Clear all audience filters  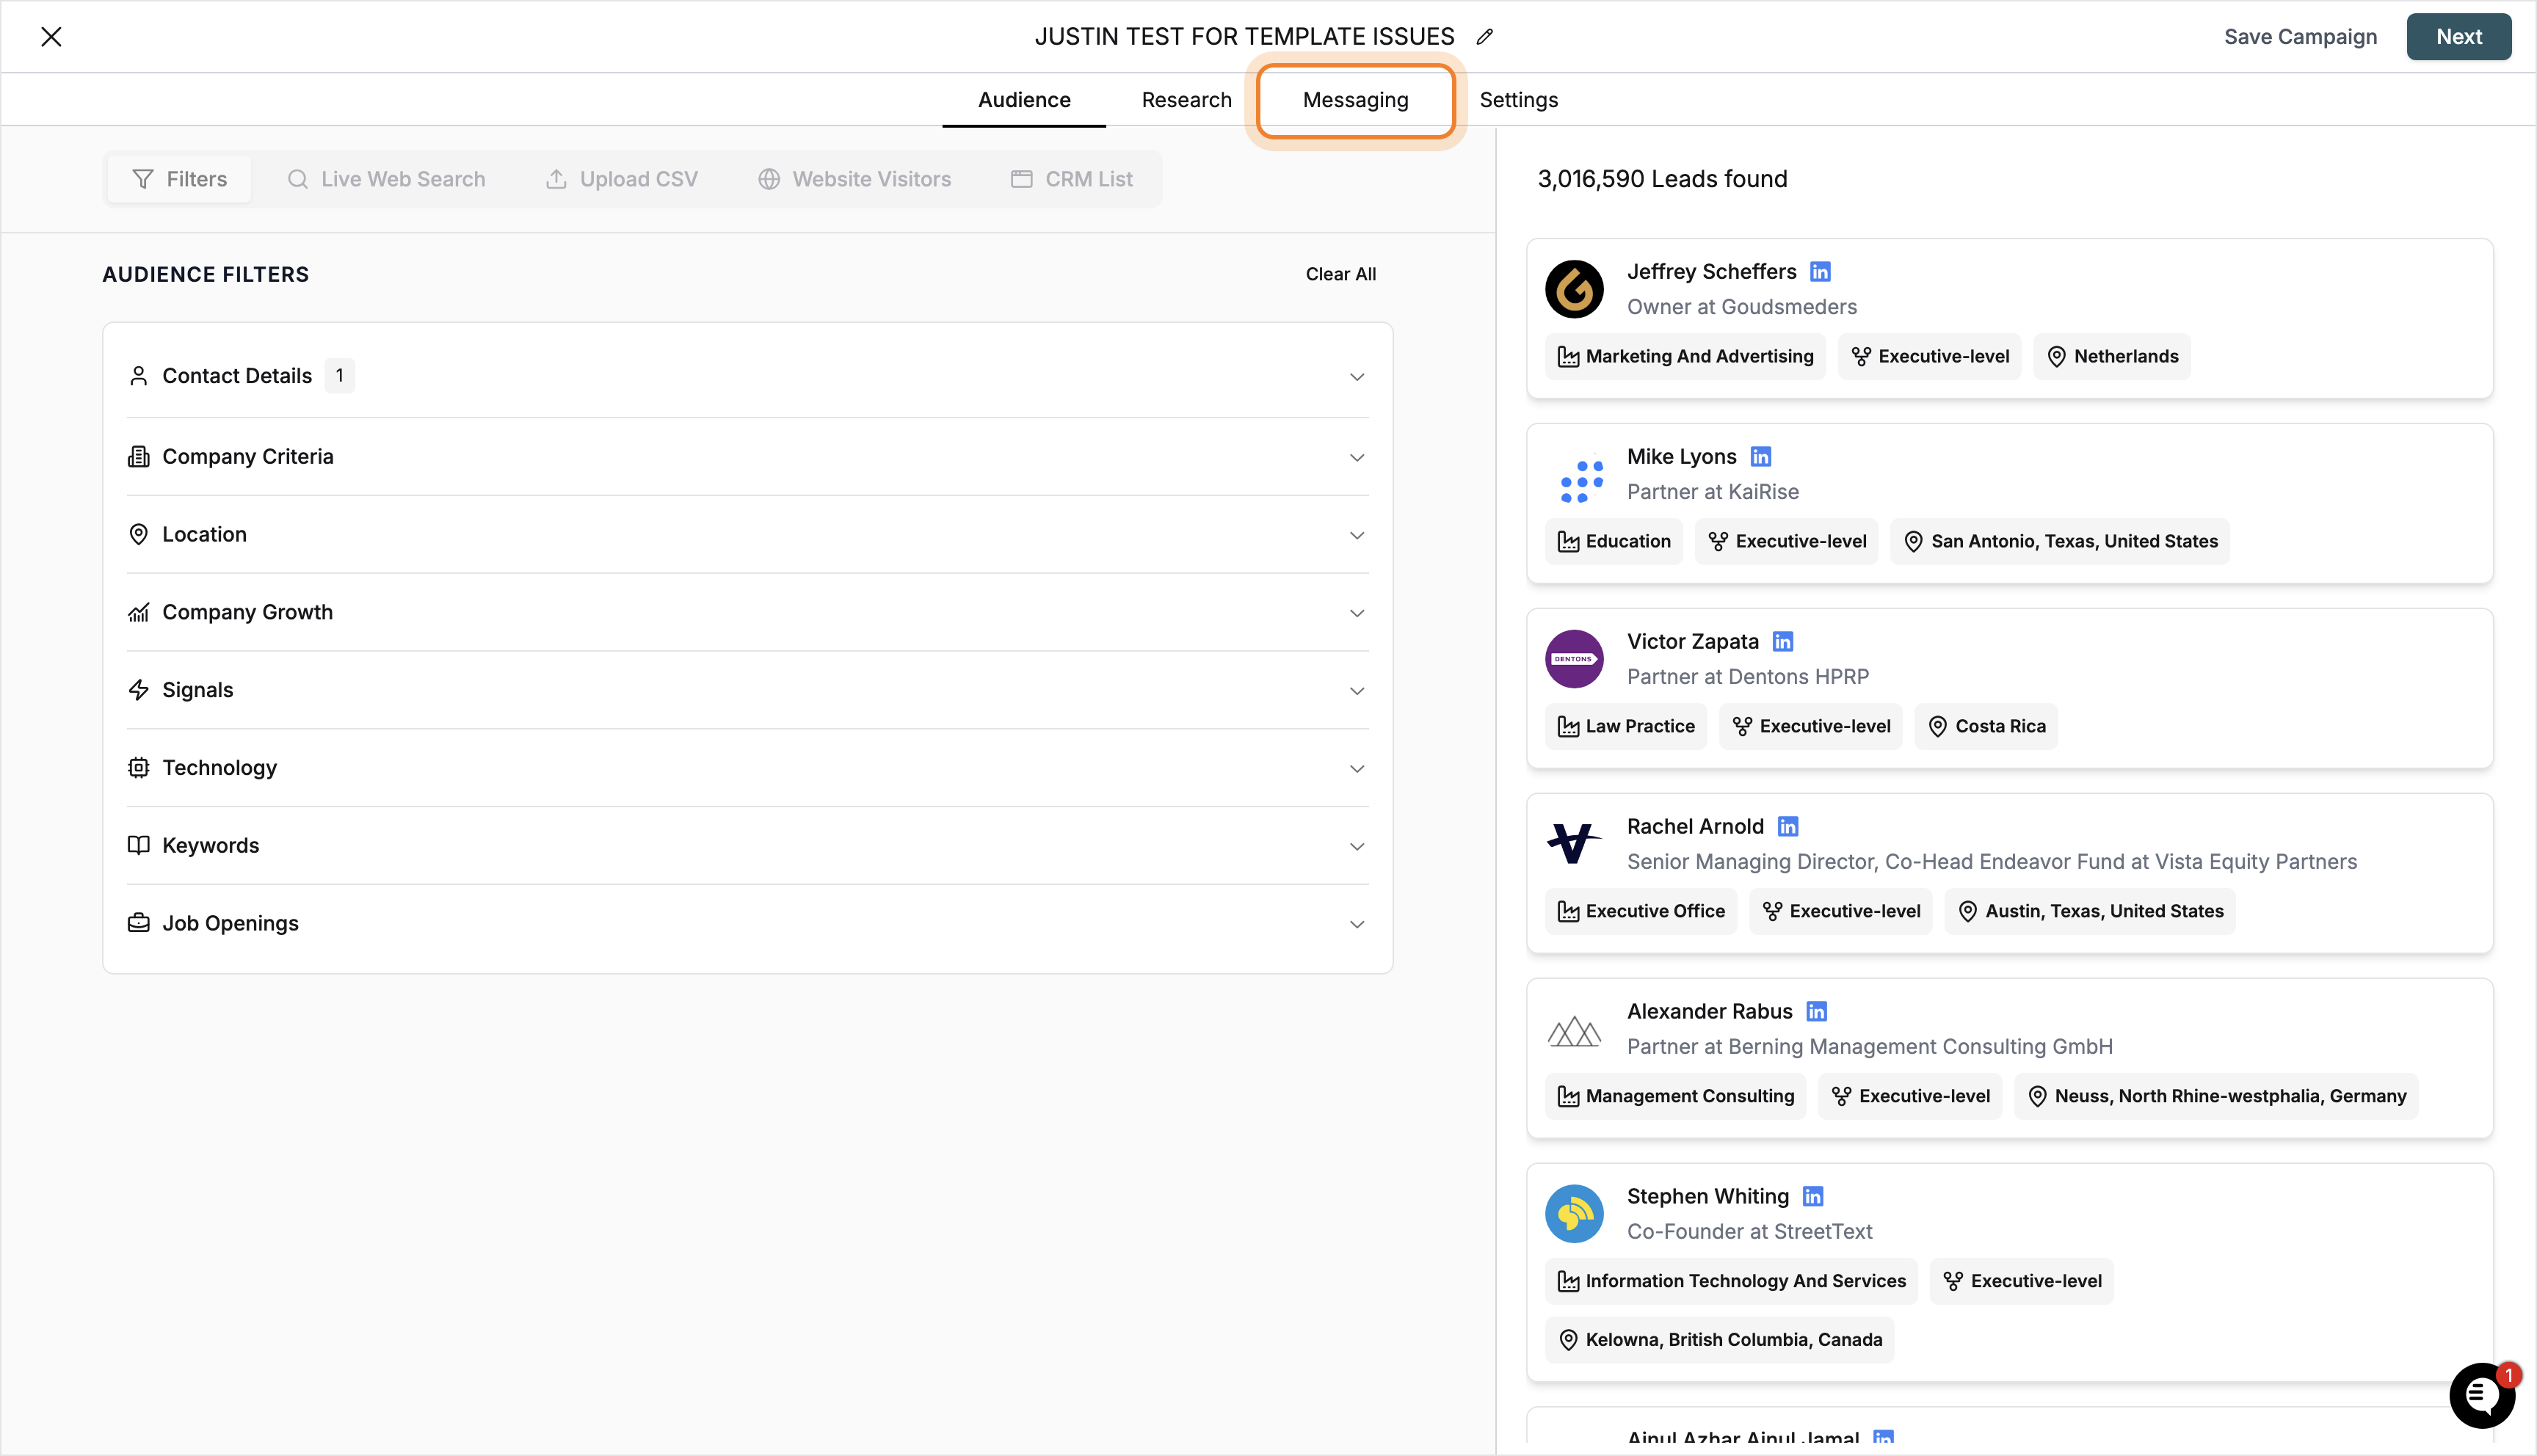click(1340, 273)
